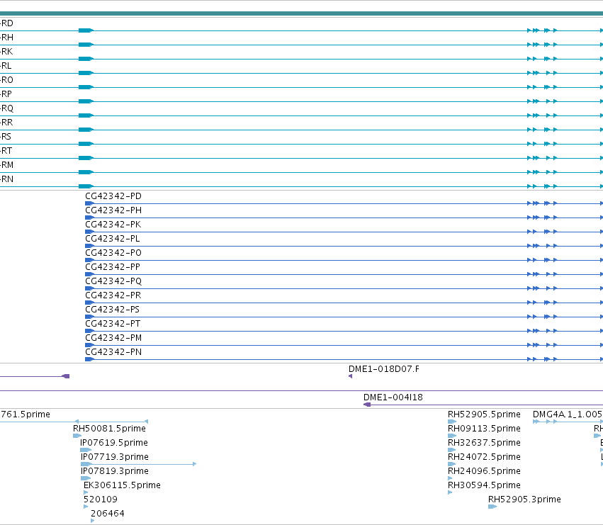Viewport: 603px width, 525px height.
Task: Pick the RH50081.5prime EST label
Action: [109, 429]
